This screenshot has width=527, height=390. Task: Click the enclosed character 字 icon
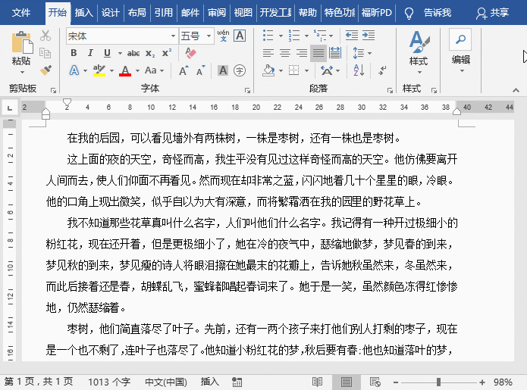click(x=240, y=70)
